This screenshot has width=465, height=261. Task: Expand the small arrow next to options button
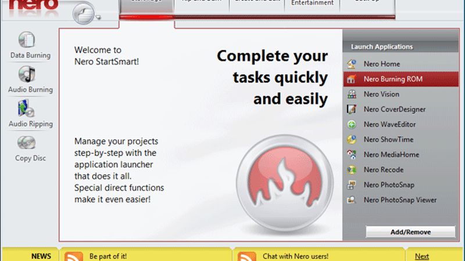point(98,17)
